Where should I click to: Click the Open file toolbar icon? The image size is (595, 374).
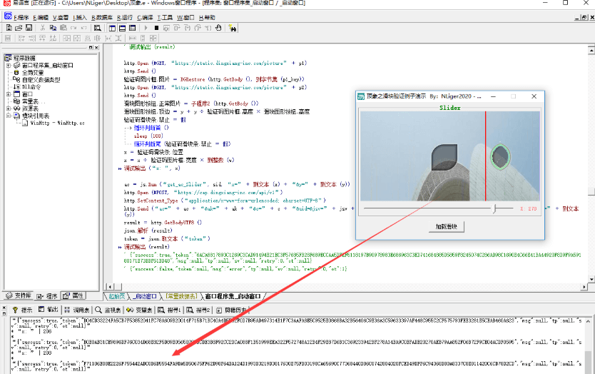click(x=18, y=28)
